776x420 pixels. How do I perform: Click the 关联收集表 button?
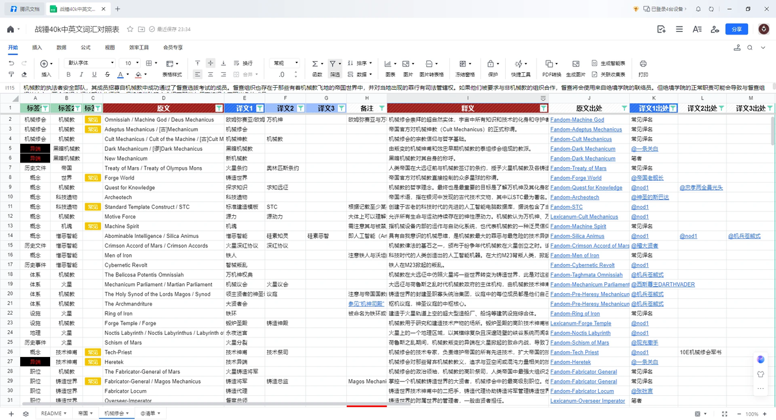(x=608, y=75)
